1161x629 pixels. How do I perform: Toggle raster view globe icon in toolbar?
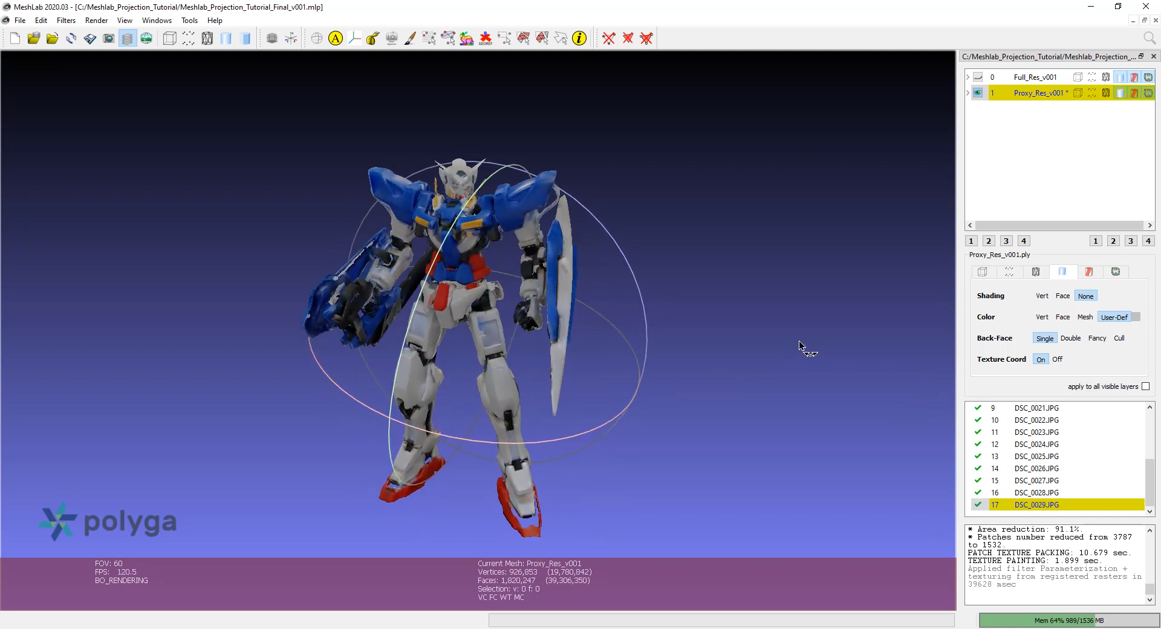point(146,39)
